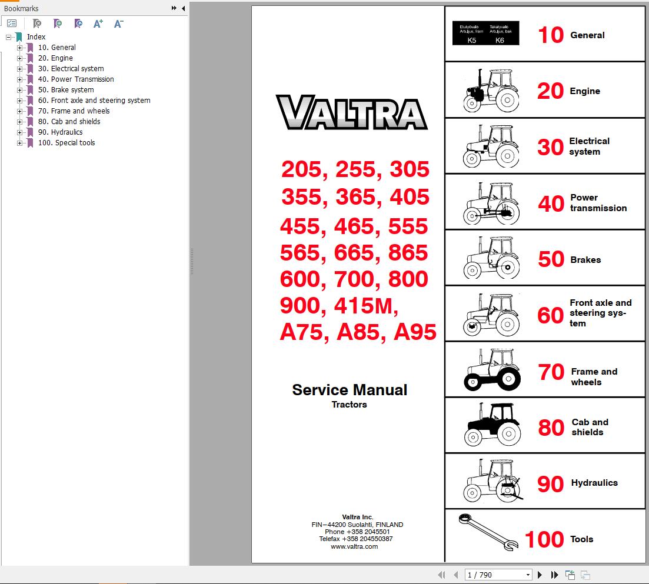649x584 pixels.
Task: Click the 10 General section on the page
Action: click(x=545, y=34)
